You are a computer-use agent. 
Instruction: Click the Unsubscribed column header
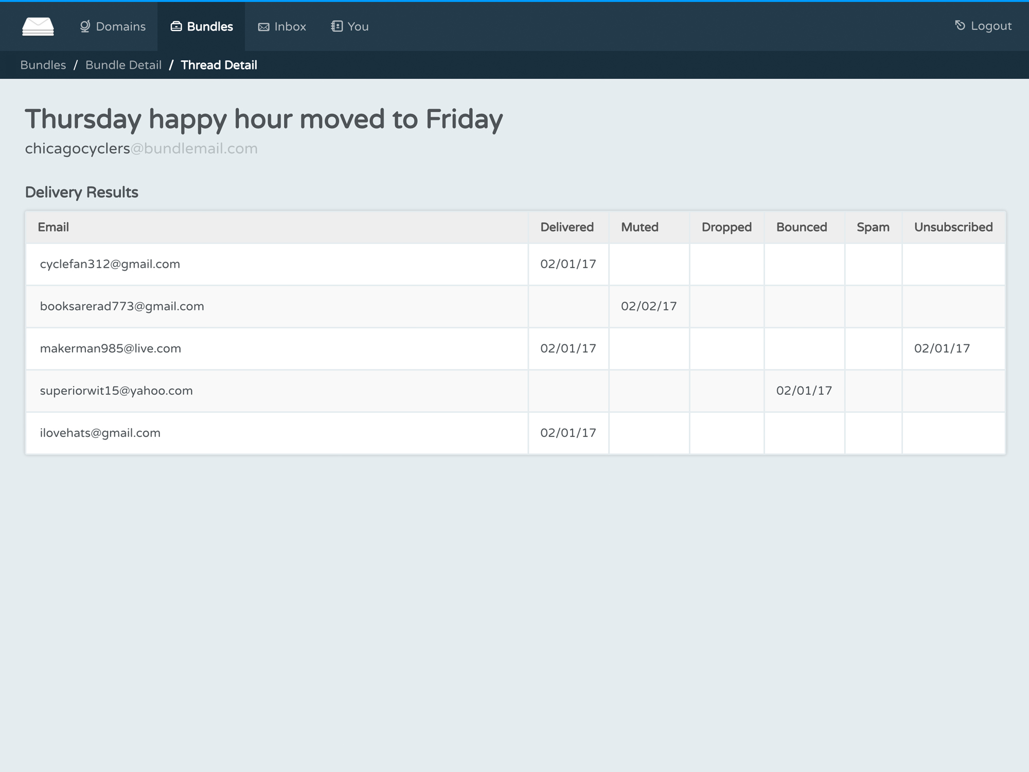pos(954,227)
